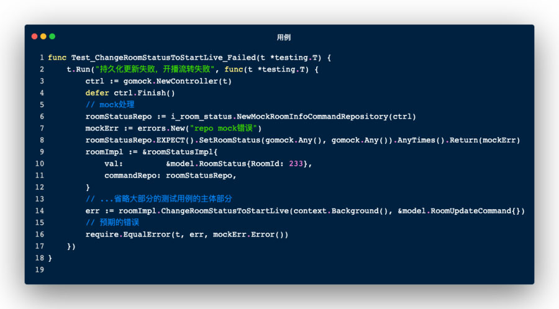Click the "repo mock错误" string literal
Viewport: 559px width, 309px height.
[224, 128]
